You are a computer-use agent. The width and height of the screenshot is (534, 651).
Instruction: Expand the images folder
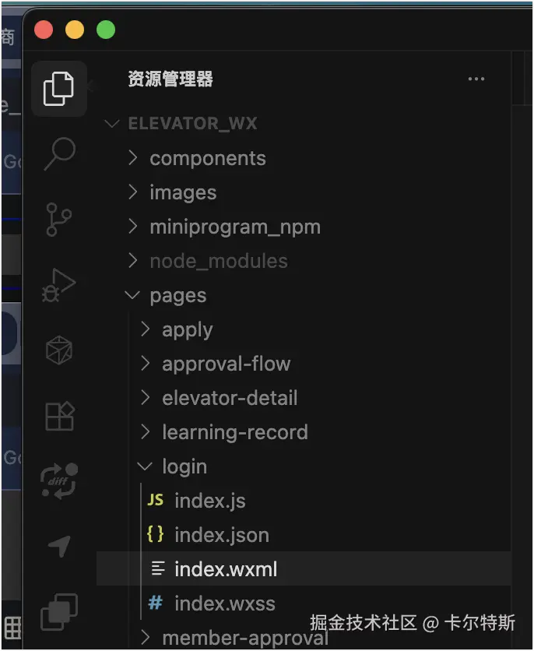click(183, 192)
